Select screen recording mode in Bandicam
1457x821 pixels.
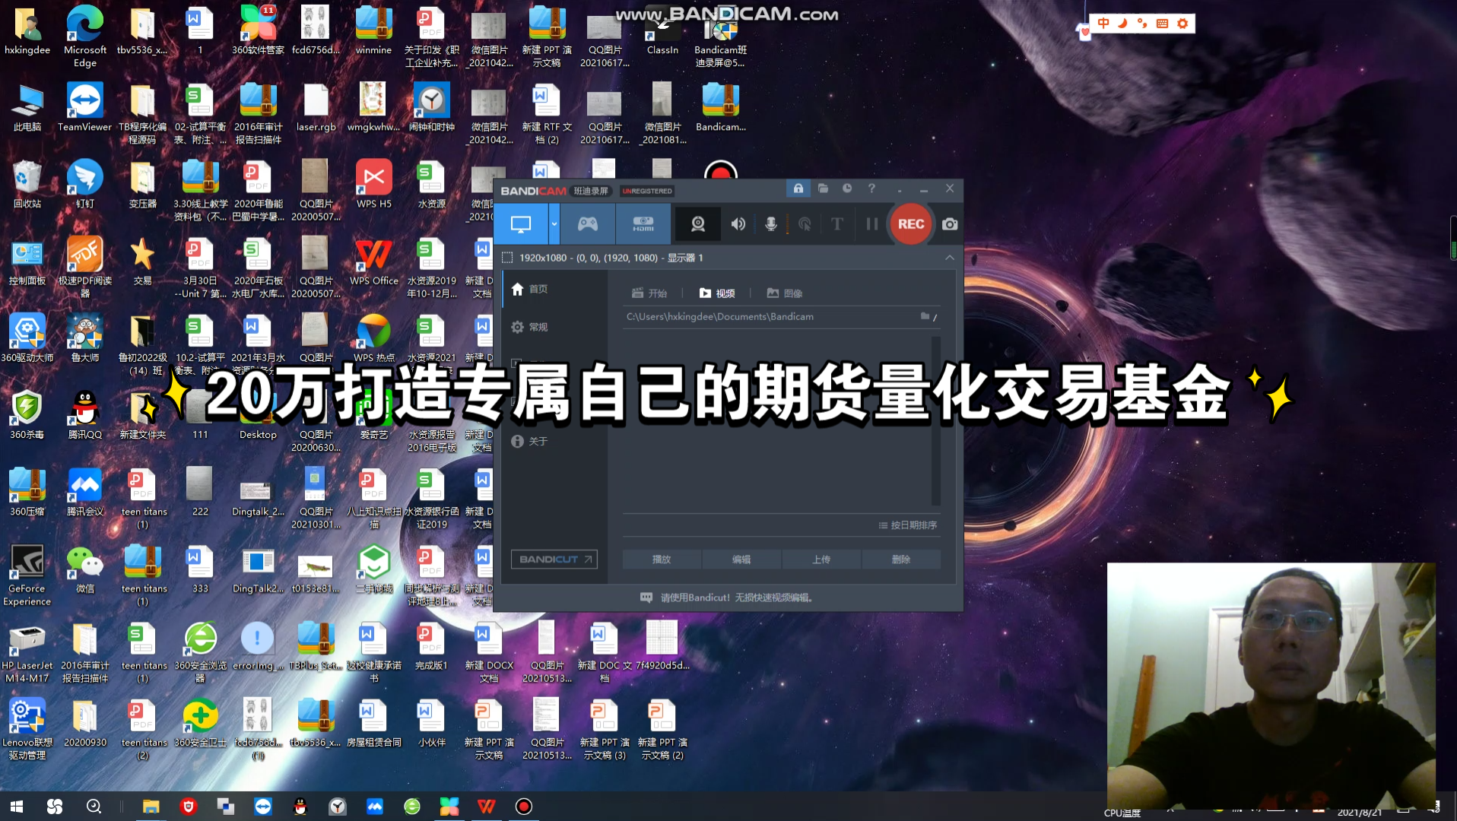click(x=521, y=224)
